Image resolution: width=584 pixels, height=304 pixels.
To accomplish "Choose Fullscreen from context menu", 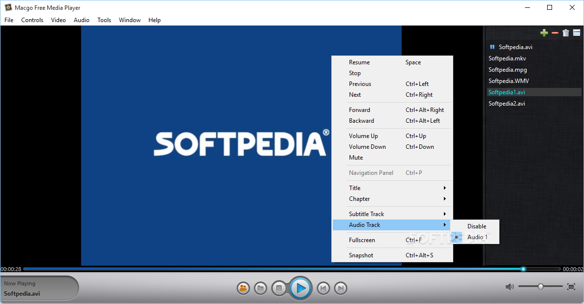I will click(x=392, y=240).
